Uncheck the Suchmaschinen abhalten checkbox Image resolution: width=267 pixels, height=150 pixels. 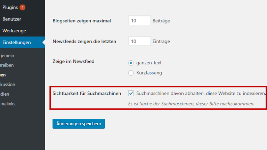click(131, 93)
